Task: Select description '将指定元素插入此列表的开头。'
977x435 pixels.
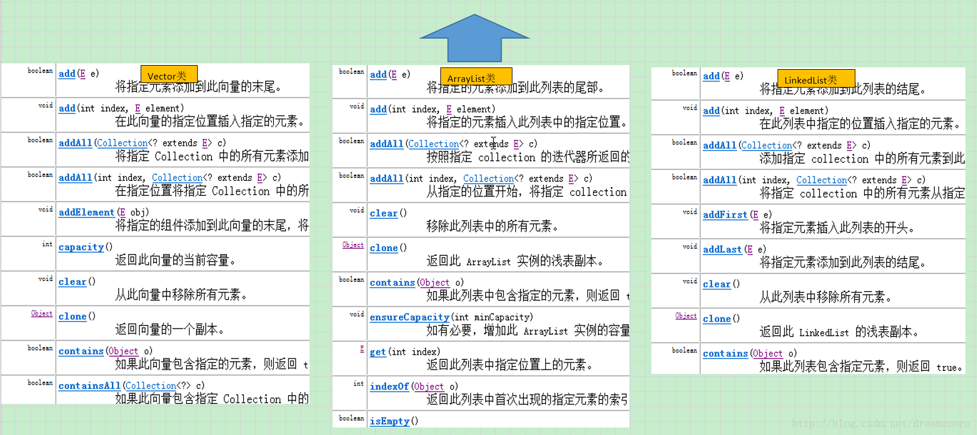Action: [838, 228]
